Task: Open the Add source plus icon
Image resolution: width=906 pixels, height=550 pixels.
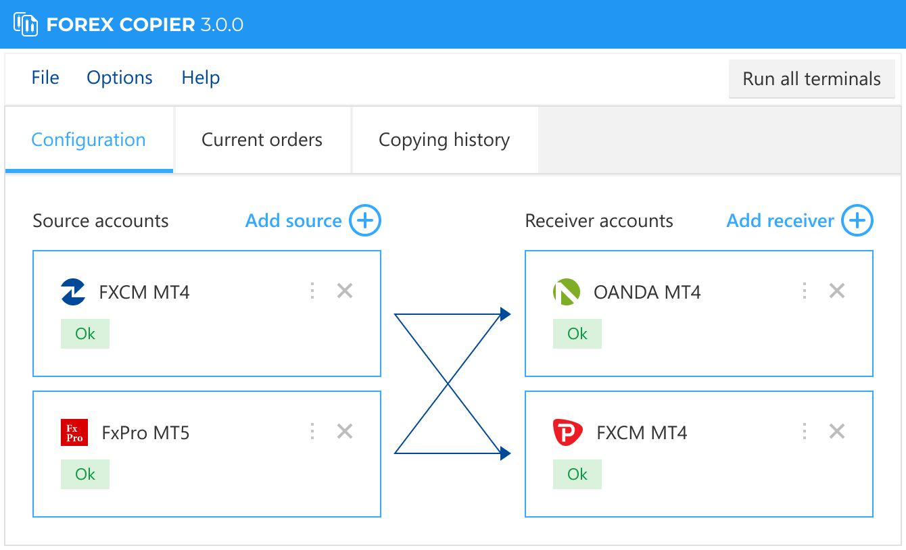Action: point(364,220)
